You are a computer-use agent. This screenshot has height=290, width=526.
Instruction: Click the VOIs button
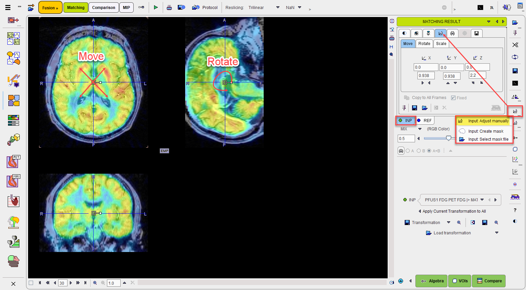(x=460, y=281)
